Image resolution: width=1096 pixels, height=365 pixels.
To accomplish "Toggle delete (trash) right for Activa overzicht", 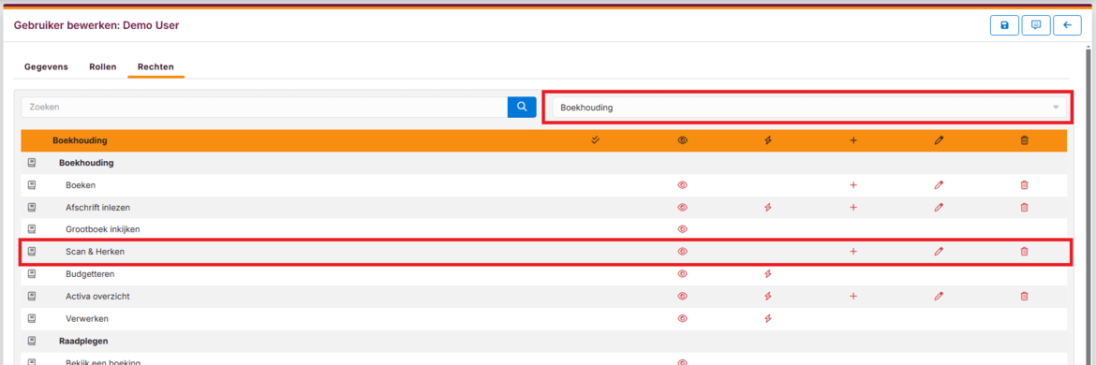I will pyautogui.click(x=1025, y=296).
